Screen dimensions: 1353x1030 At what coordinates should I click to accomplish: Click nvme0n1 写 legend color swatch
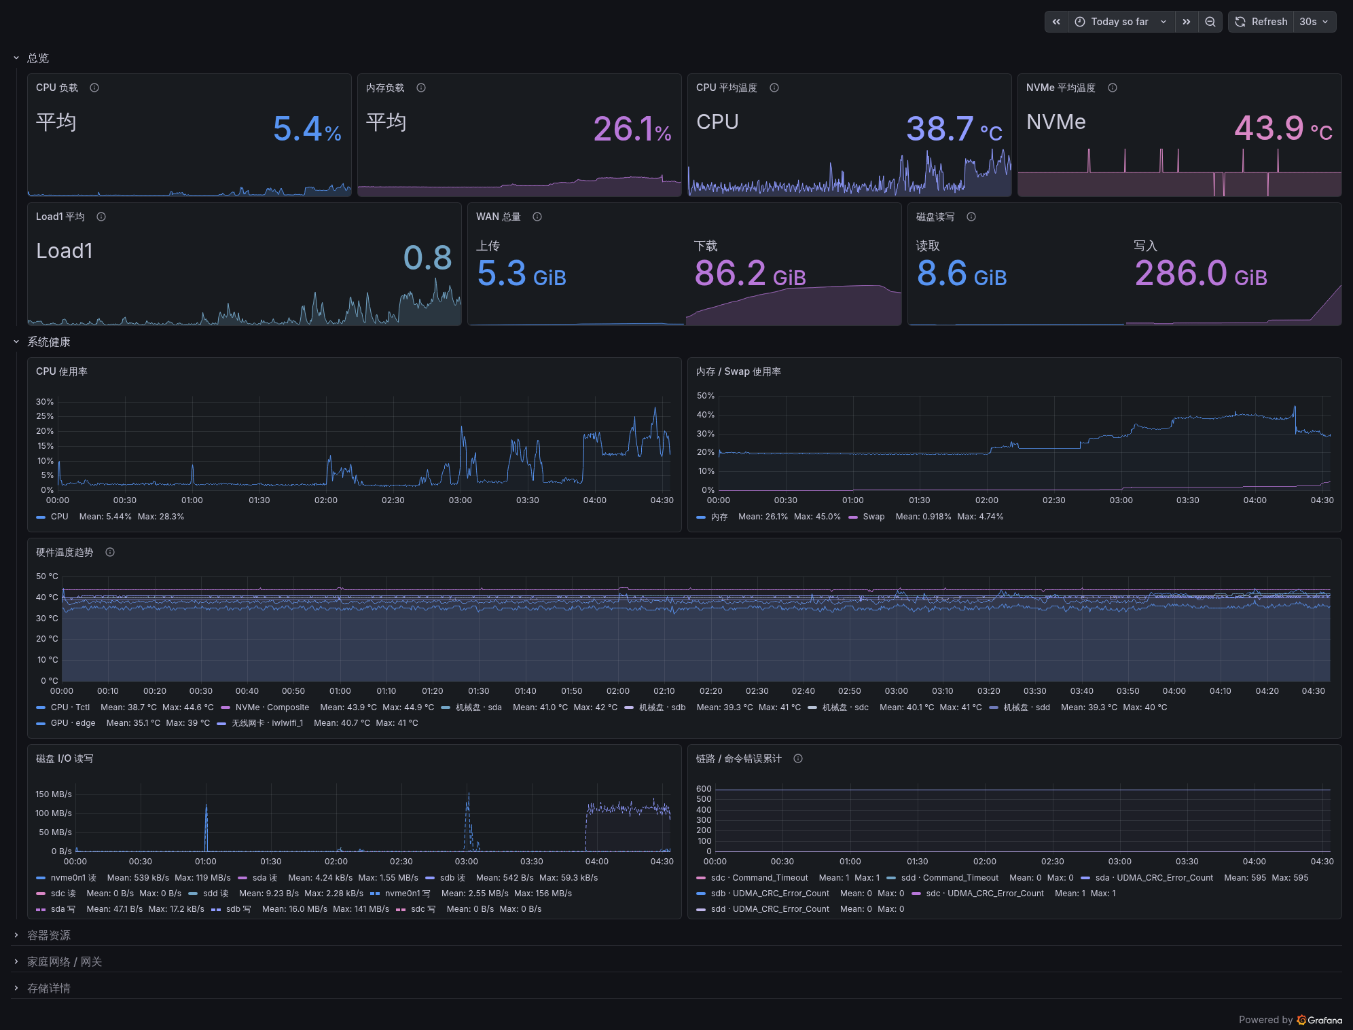[375, 894]
